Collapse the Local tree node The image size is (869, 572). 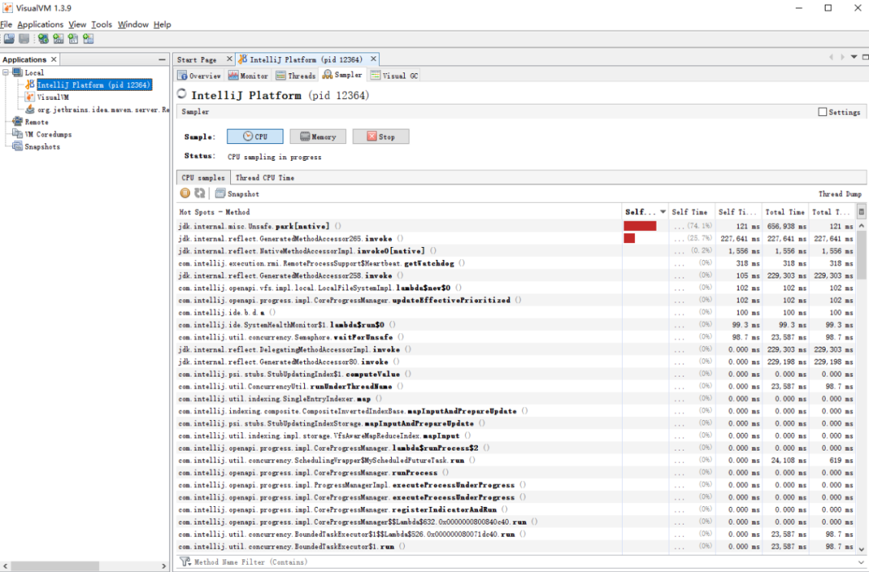point(6,72)
